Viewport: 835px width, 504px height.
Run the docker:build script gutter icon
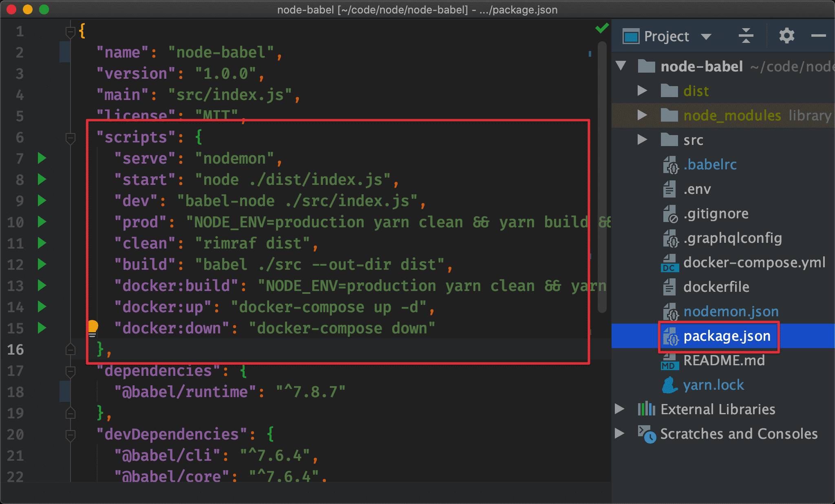pos(42,285)
